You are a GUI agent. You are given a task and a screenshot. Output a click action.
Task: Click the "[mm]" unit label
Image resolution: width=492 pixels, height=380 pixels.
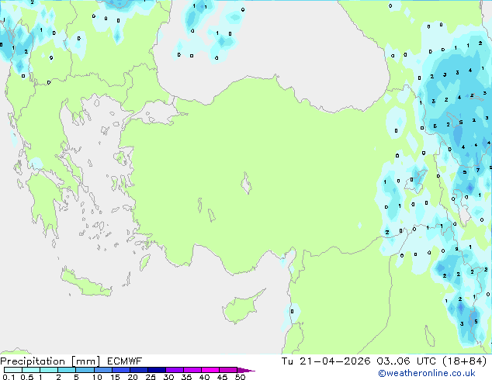coord(85,361)
